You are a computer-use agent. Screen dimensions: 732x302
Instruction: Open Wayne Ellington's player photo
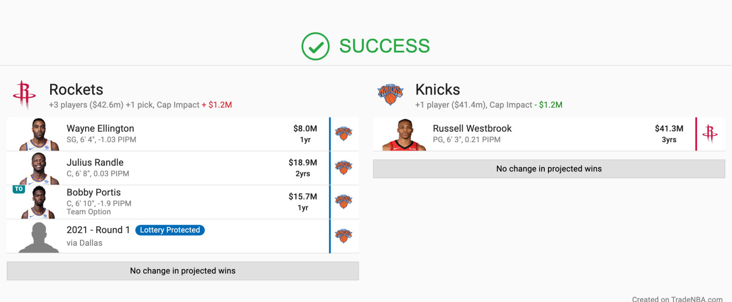click(39, 134)
